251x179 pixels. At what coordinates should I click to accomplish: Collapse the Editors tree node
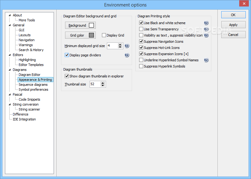coord(10,55)
